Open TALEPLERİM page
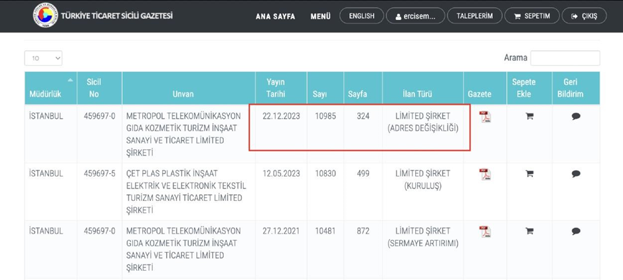 474,16
